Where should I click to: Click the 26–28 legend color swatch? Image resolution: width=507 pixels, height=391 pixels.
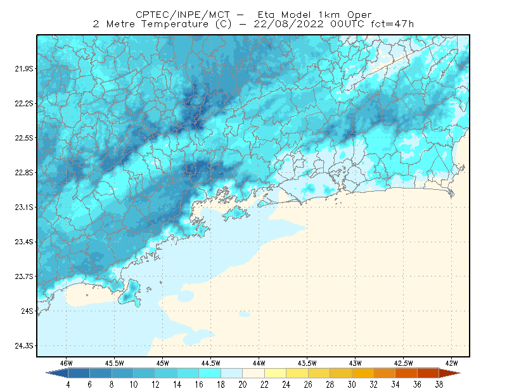(319, 373)
